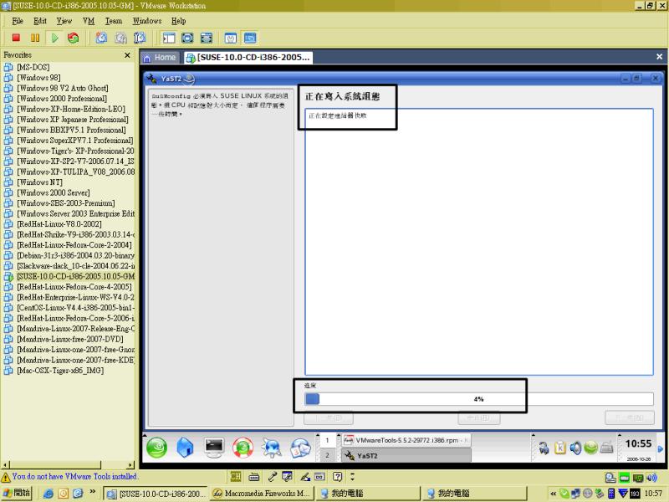Open the green SUSE start menu icon
The height and width of the screenshot is (502, 669).
coord(156,448)
